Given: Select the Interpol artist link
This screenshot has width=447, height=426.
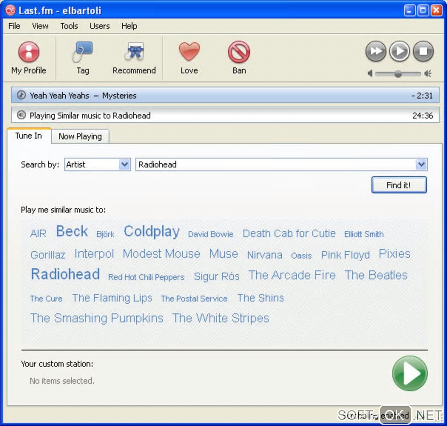Looking at the screenshot, I should (x=94, y=254).
